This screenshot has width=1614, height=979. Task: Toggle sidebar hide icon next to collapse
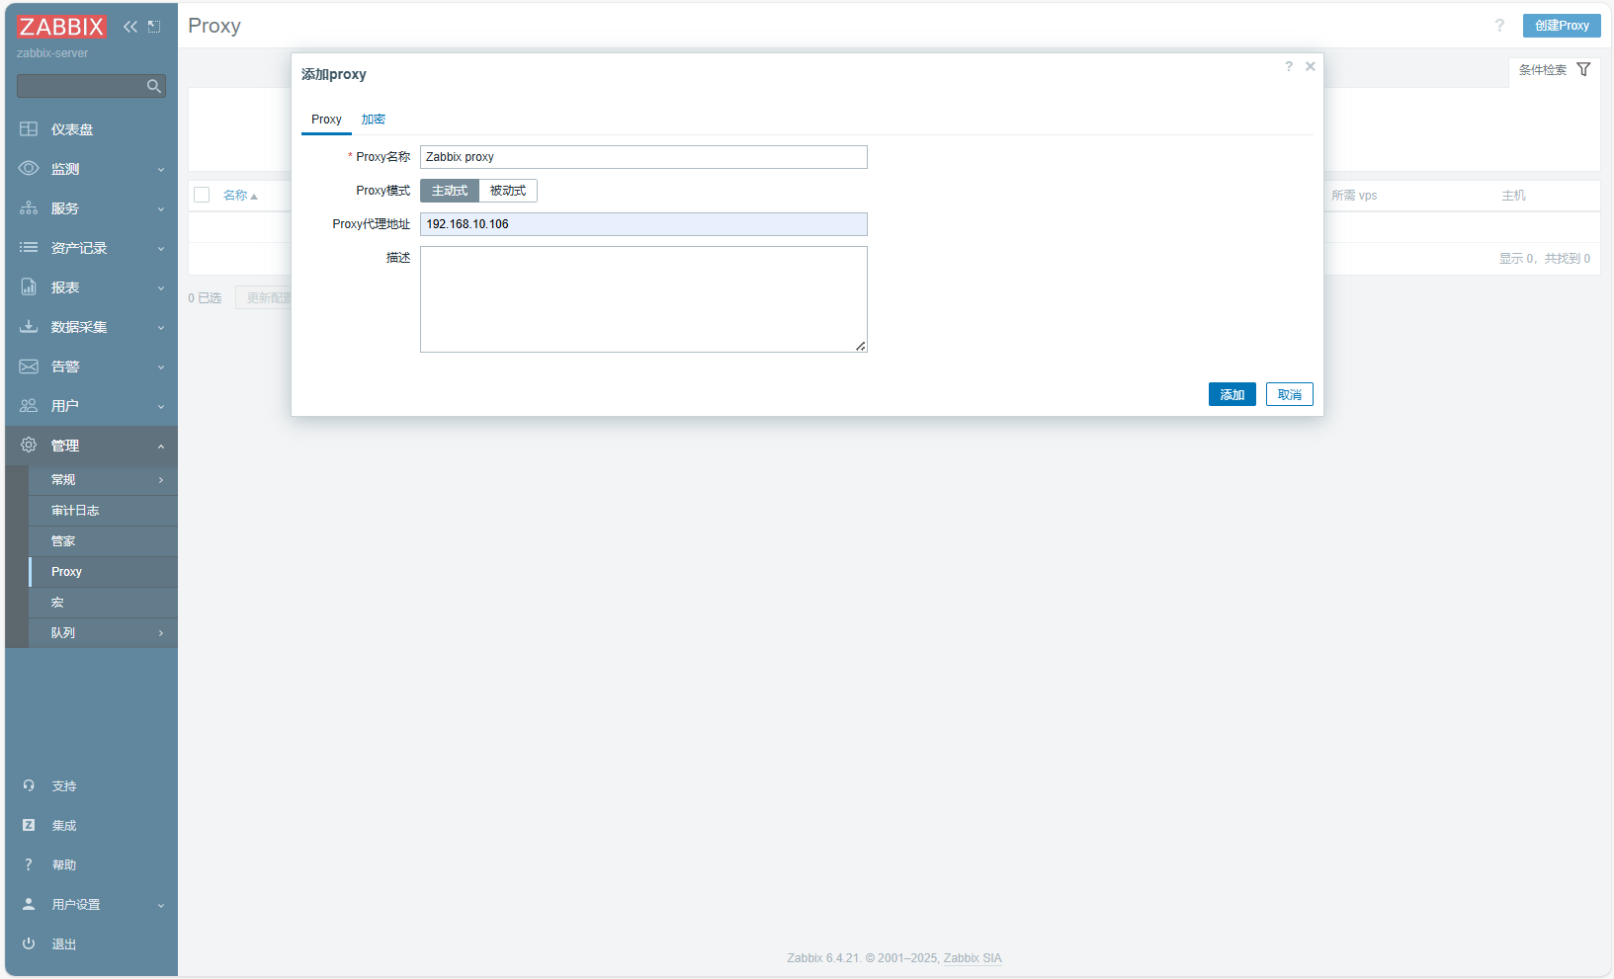pyautogui.click(x=154, y=27)
